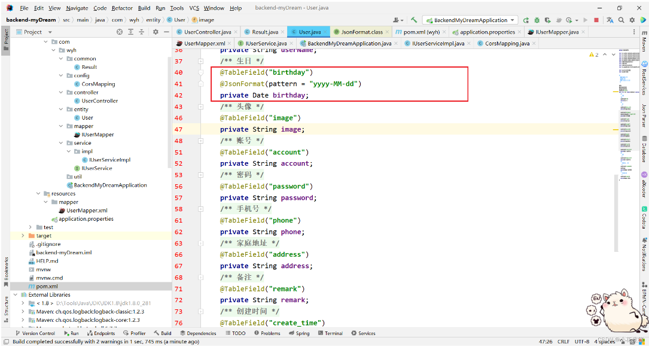Open the Version Control tool window

tap(35, 333)
